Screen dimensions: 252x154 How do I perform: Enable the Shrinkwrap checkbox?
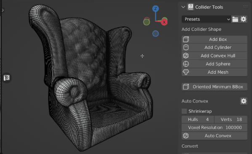pos(184,111)
